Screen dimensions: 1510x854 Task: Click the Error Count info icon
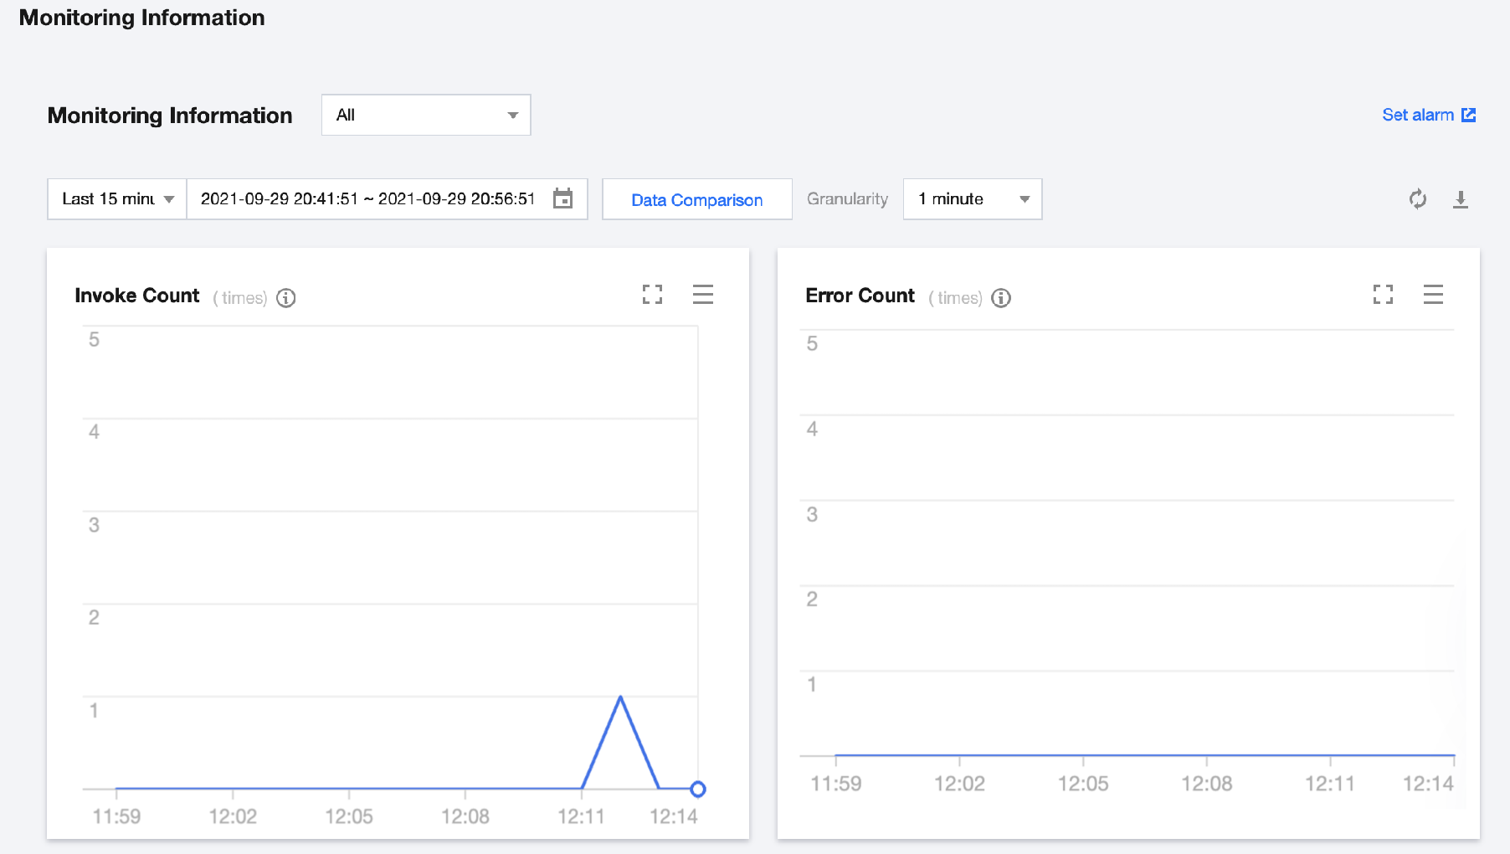click(1001, 298)
